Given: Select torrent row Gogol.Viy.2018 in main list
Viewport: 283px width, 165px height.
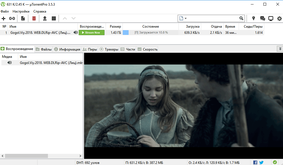Looking at the screenshot, I should pyautogui.click(x=132, y=33).
